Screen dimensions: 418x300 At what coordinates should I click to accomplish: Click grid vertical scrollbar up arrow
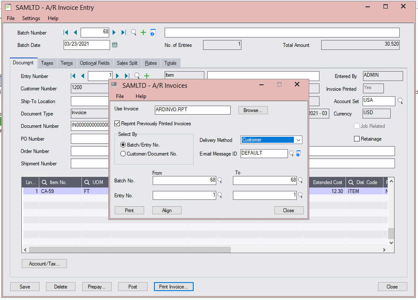point(391,181)
